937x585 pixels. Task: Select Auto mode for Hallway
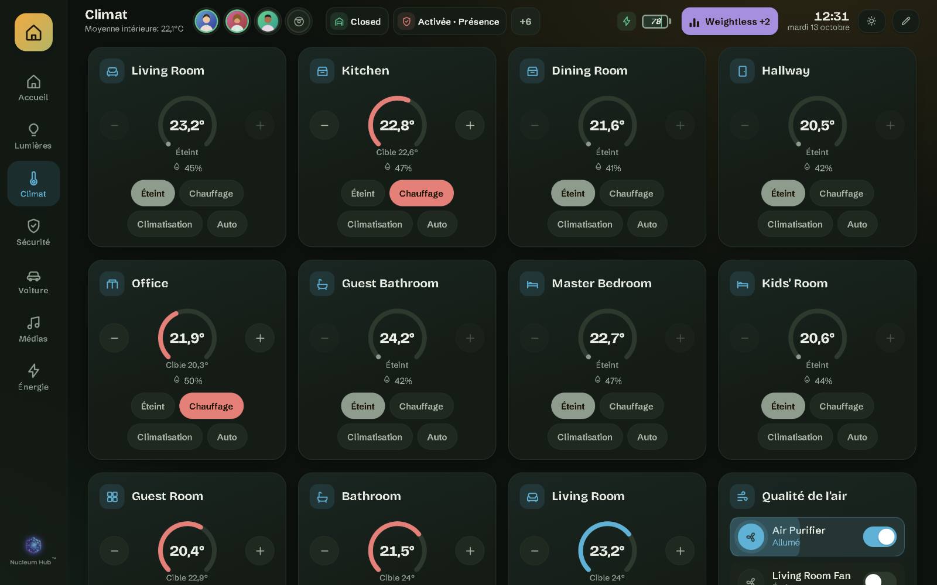click(857, 224)
